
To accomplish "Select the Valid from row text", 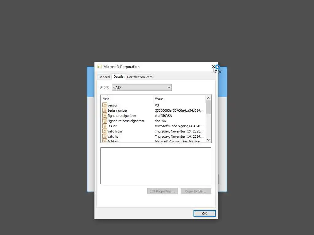I will (115, 131).
